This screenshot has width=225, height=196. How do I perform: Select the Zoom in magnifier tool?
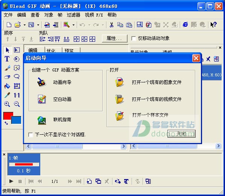[x=7, y=104]
